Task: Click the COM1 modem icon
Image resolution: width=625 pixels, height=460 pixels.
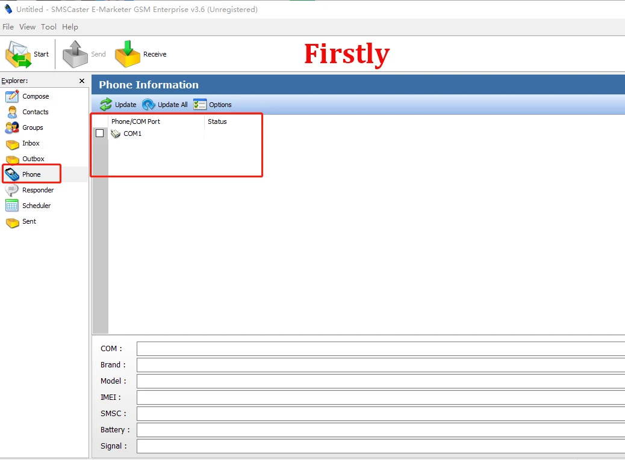Action: pos(116,133)
